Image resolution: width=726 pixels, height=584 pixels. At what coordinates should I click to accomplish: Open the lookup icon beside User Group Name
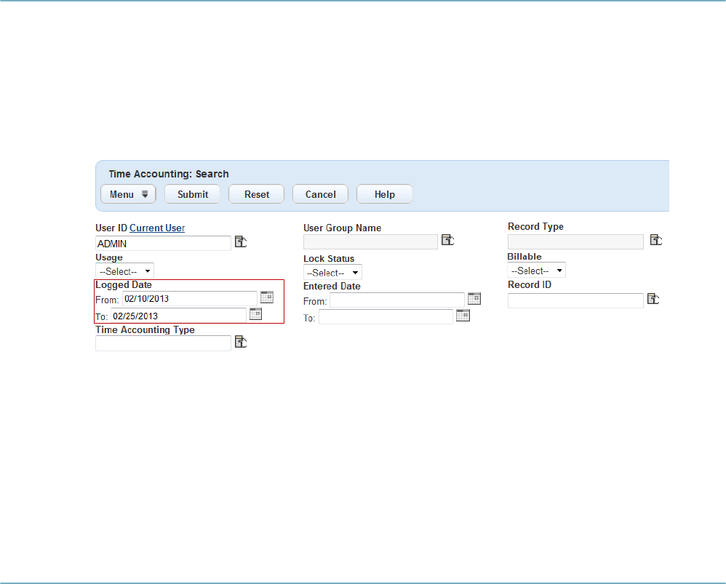pos(447,240)
